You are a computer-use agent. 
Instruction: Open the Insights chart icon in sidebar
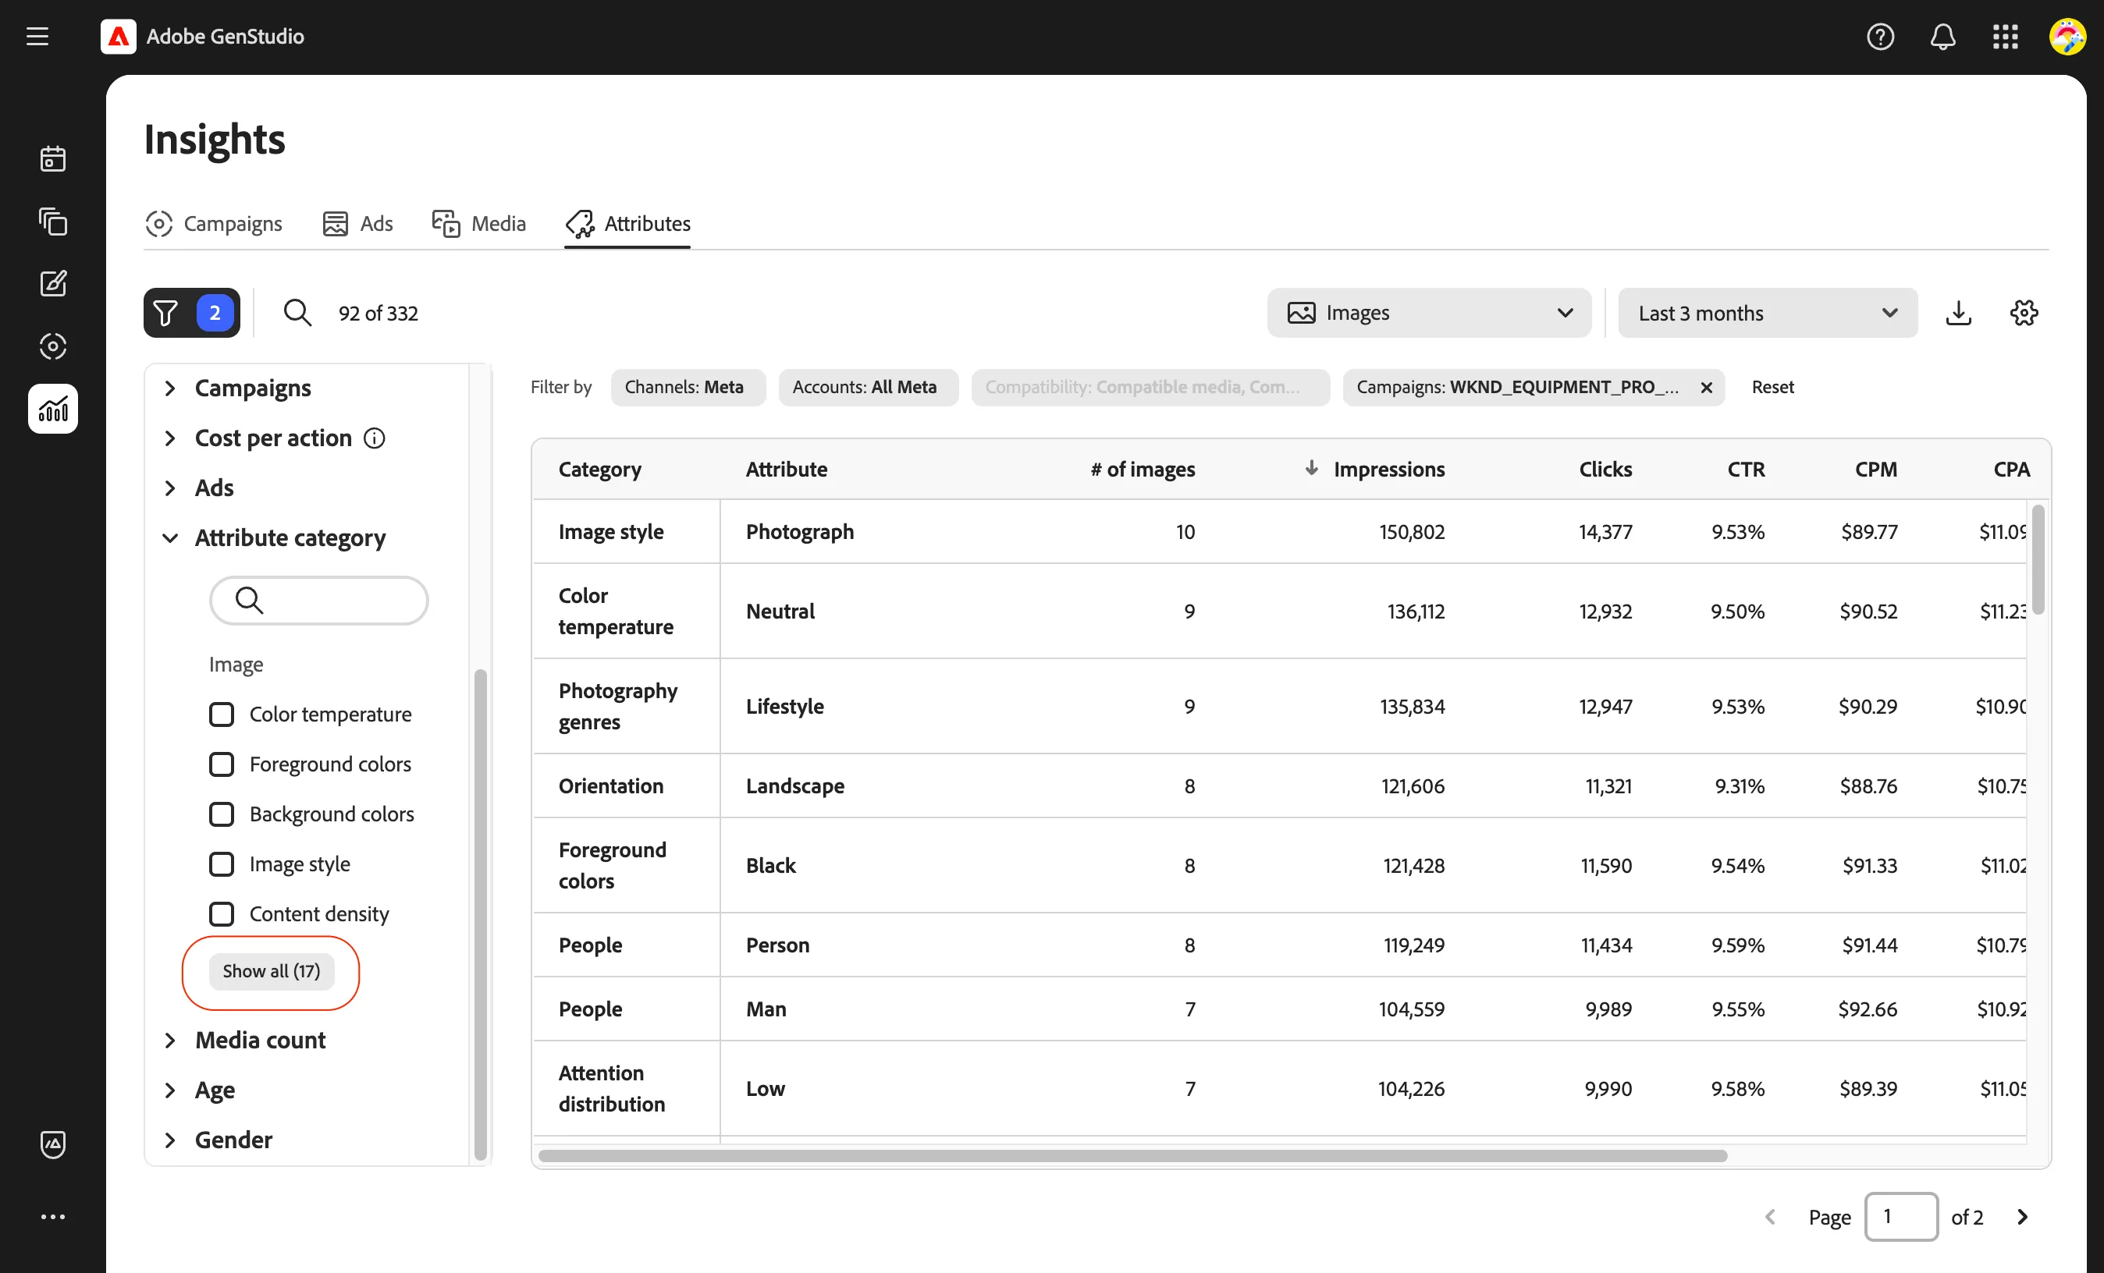53,409
